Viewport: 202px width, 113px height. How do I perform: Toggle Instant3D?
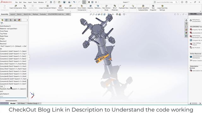(133, 7)
